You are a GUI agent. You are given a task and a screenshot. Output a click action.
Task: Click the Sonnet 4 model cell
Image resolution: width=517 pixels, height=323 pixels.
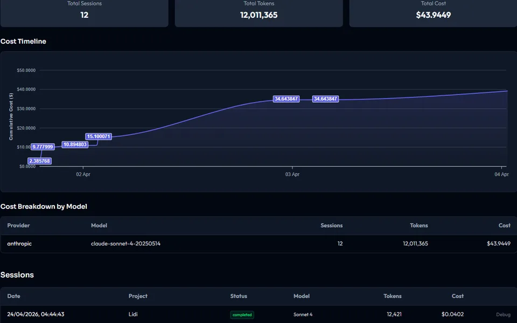(x=303, y=314)
